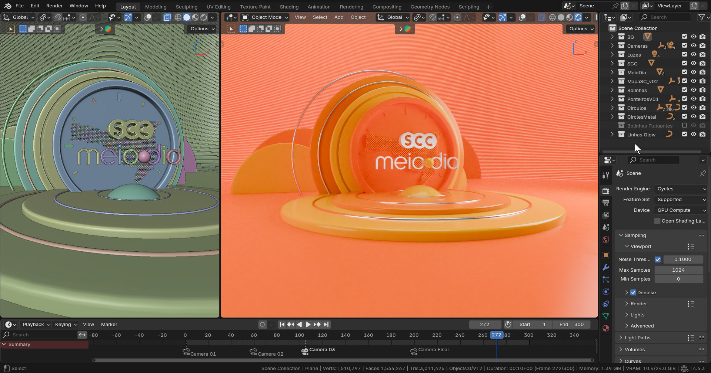711x373 pixels.
Task: Open the timeline Keying popover
Action: 66,325
